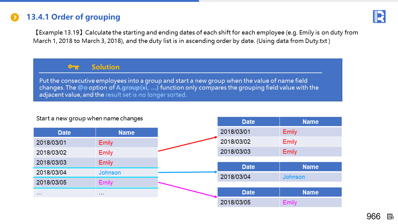Click the slide progress bar at the top
The width and height of the screenshot is (398, 224).
pos(99,1)
